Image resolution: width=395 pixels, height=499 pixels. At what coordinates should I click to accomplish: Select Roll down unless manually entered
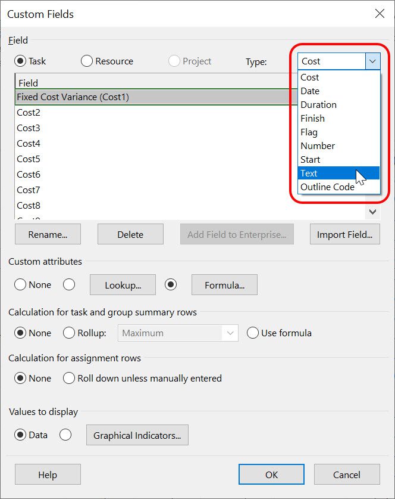tap(69, 378)
